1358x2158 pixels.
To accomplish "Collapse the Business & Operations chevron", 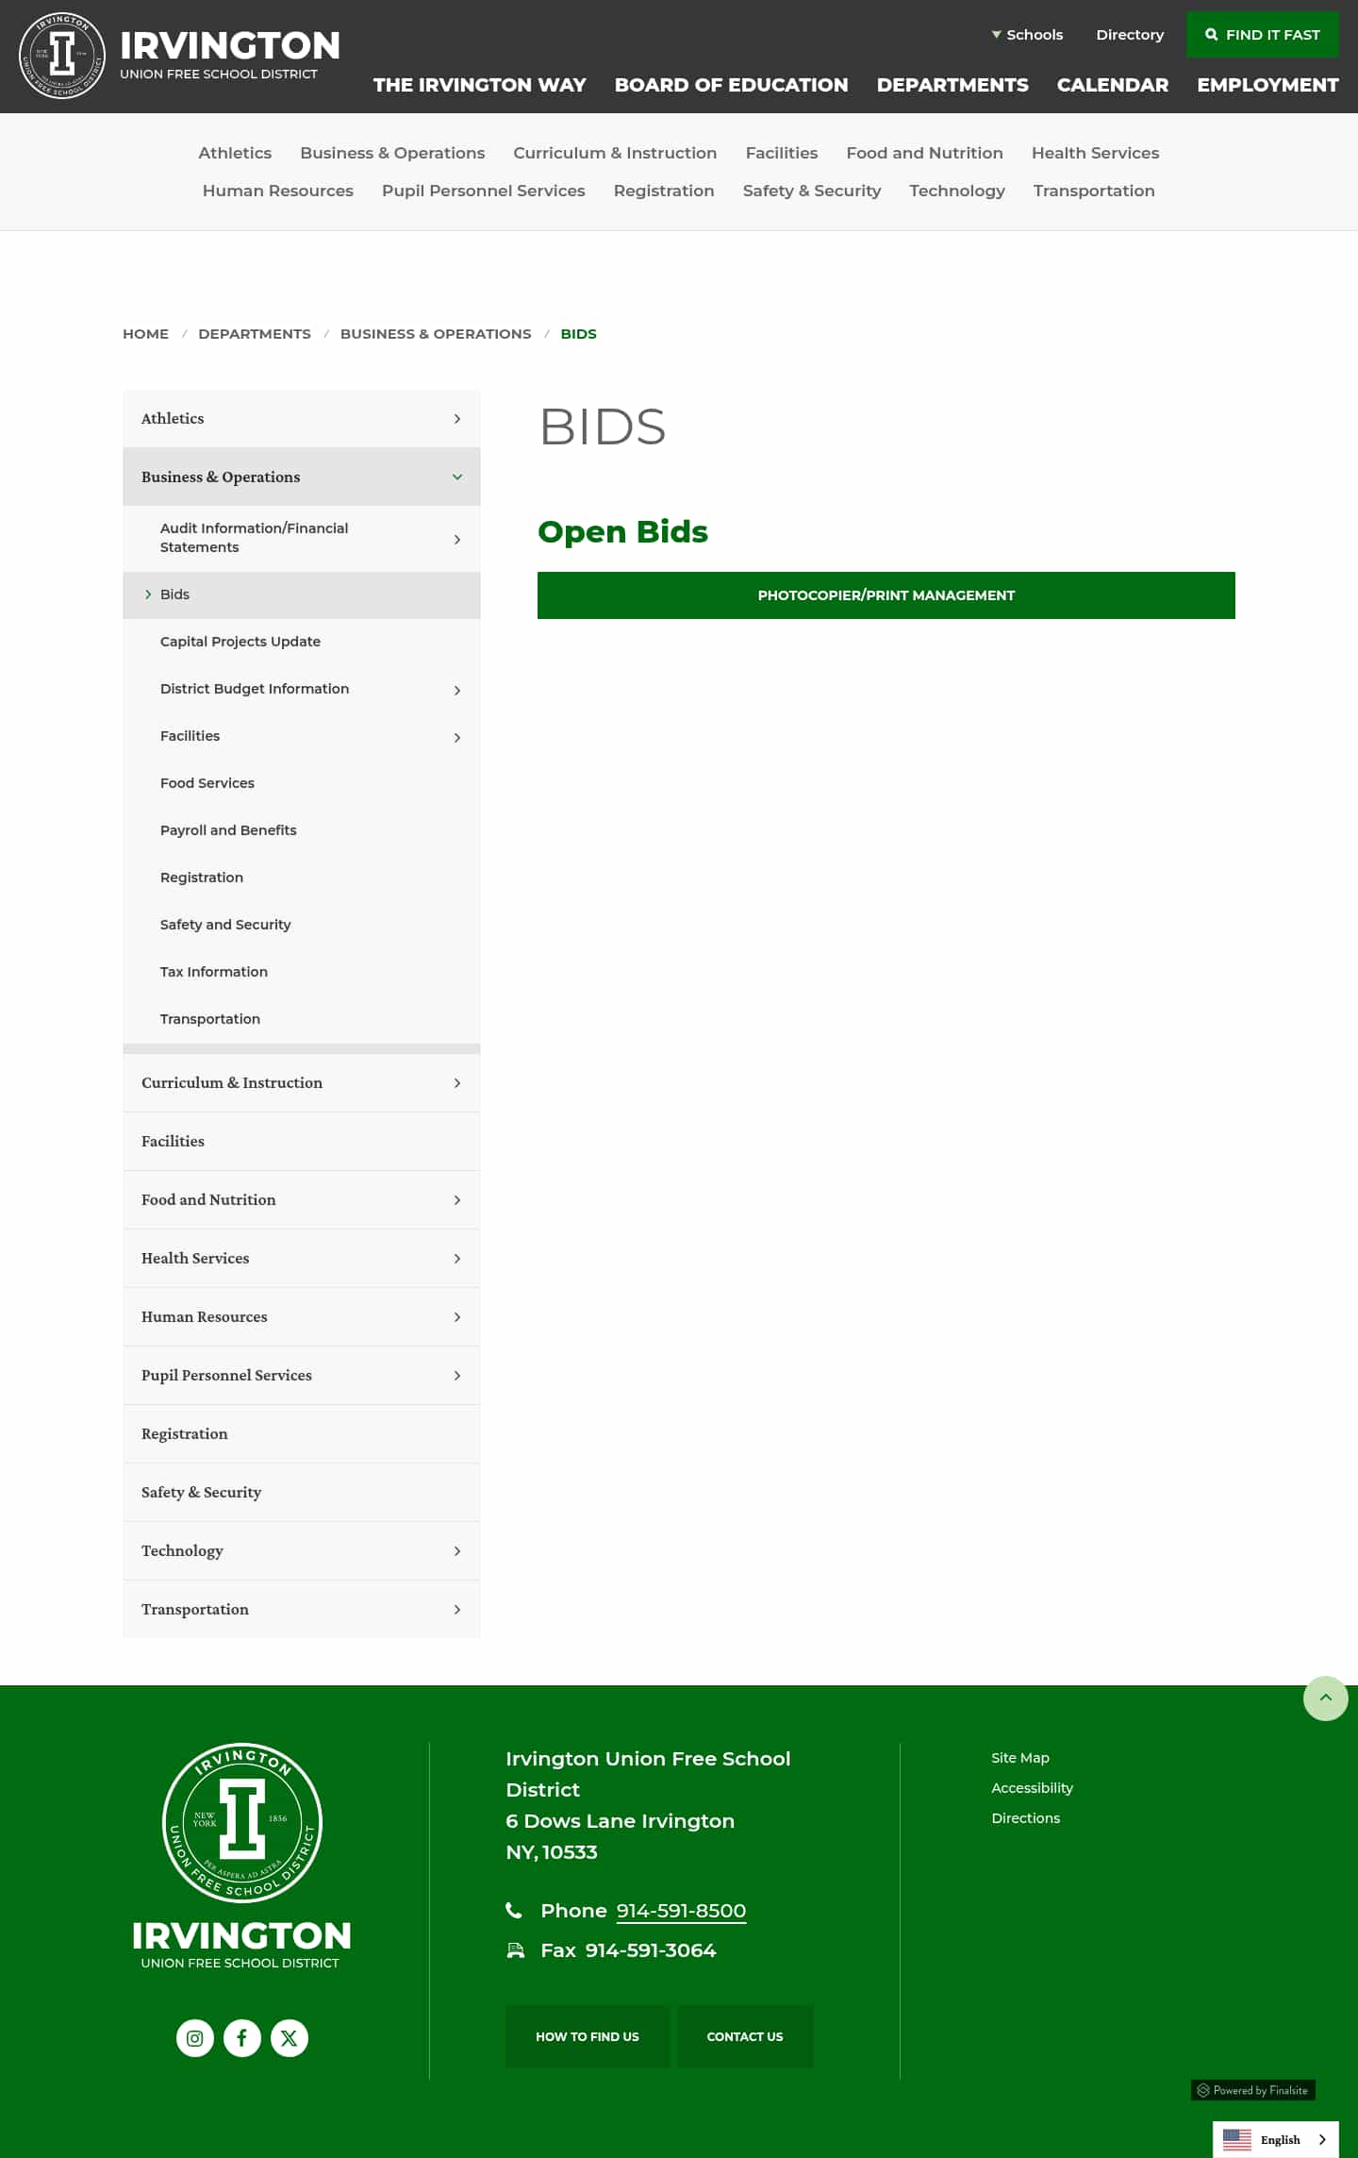I will coord(457,477).
